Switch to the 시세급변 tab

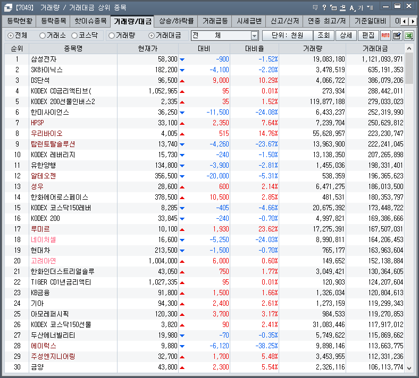pos(249,21)
